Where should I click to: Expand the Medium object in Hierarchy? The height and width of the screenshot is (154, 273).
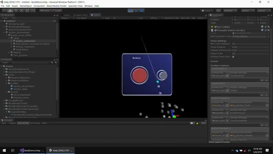point(9,52)
